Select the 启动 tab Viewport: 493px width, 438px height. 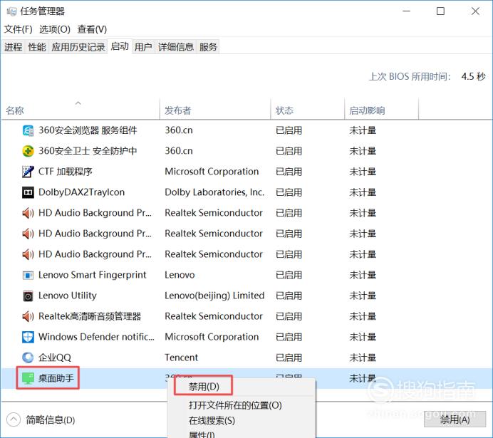[x=120, y=46]
